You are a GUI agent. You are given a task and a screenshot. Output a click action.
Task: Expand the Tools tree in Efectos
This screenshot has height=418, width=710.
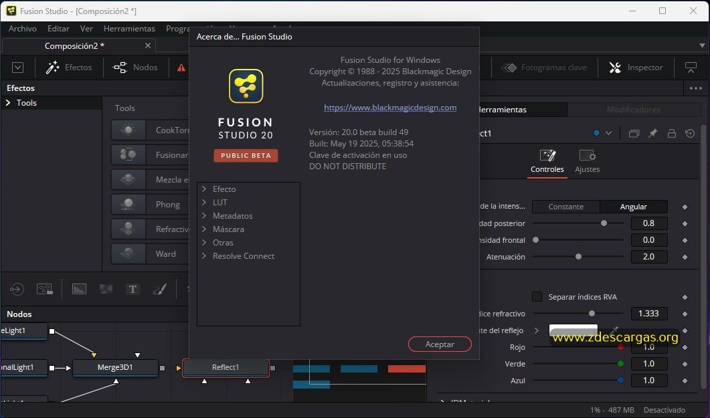pyautogui.click(x=8, y=103)
